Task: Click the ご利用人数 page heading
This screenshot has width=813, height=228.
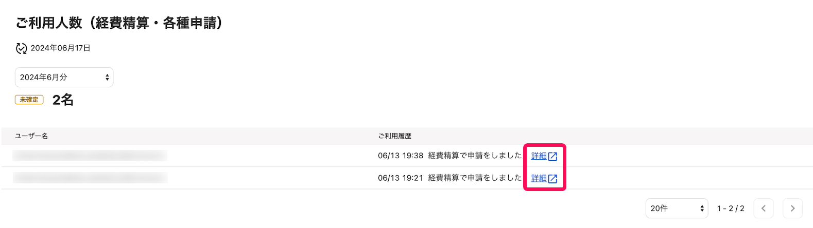Action: pyautogui.click(x=119, y=23)
